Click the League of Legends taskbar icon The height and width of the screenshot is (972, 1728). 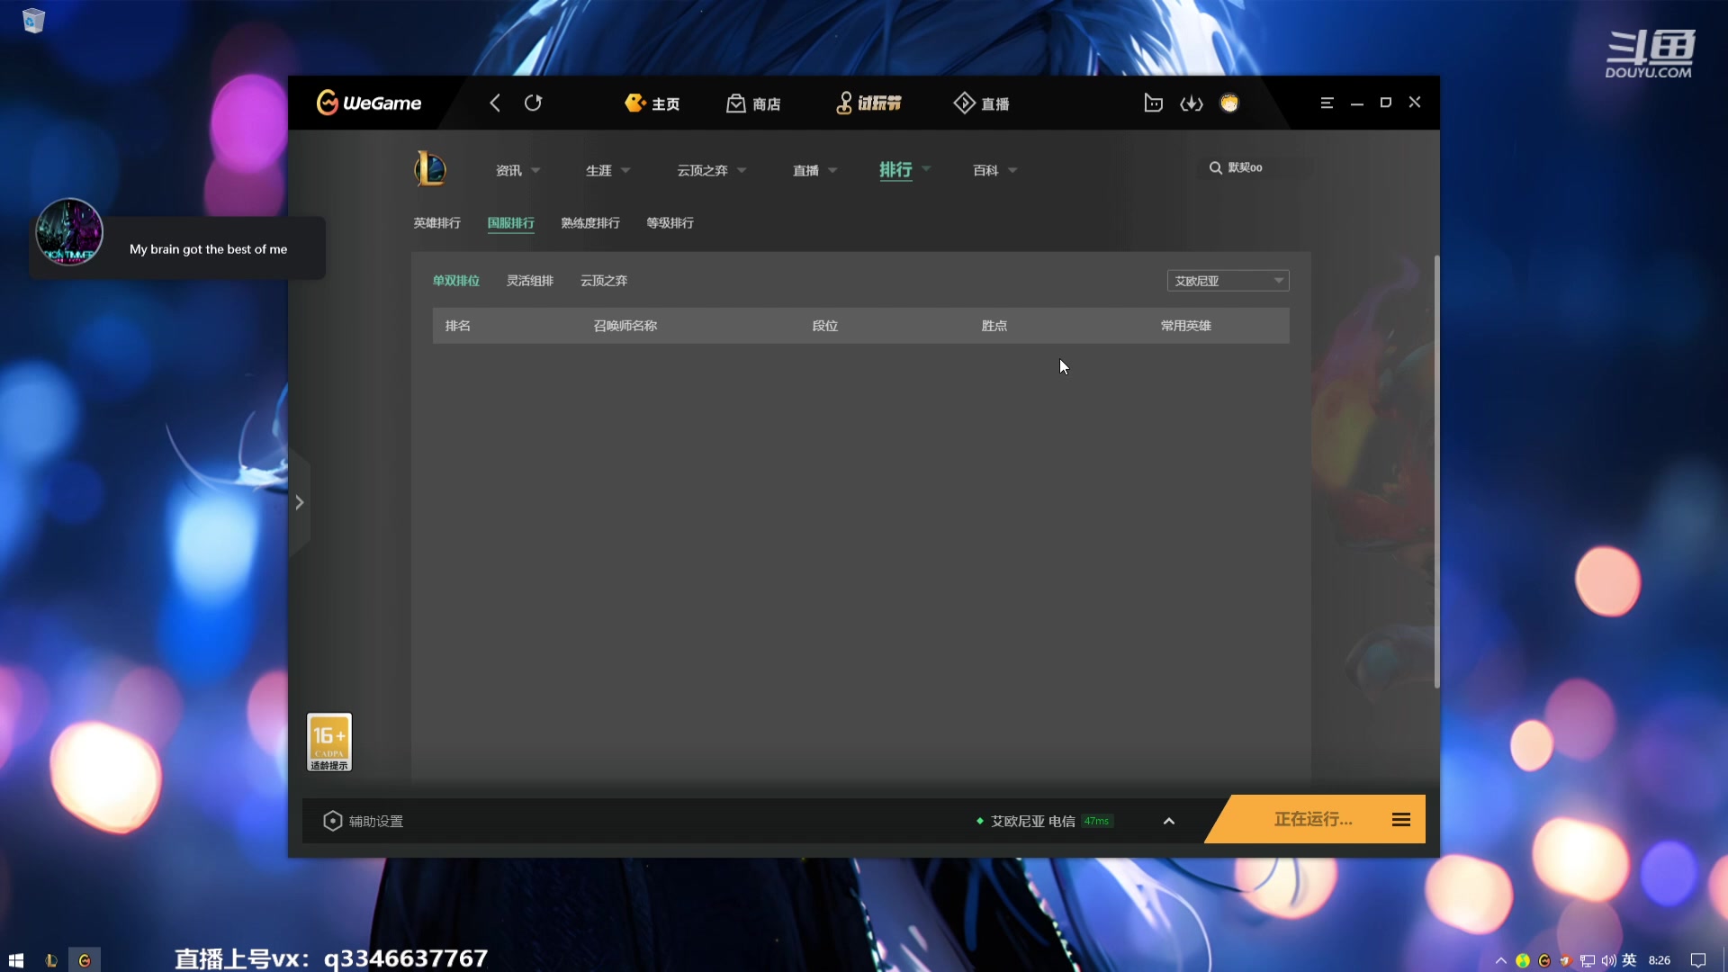coord(51,960)
